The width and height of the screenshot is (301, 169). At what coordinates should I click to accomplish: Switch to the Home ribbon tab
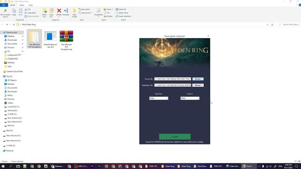pyautogui.click(x=13, y=5)
